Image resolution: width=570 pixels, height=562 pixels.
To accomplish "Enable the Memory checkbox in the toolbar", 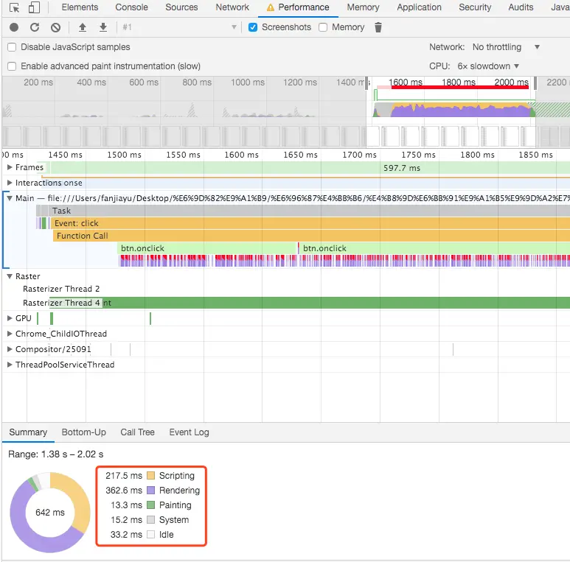I will pyautogui.click(x=323, y=27).
